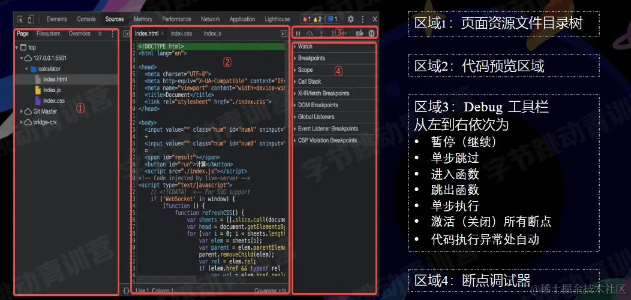Image resolution: width=631 pixels, height=300 pixels.
Task: Select the Sources tab
Action: click(115, 19)
